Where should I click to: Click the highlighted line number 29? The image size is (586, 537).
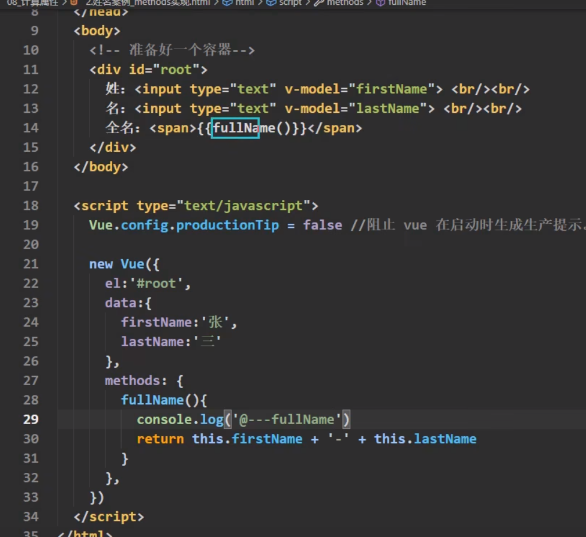point(31,419)
